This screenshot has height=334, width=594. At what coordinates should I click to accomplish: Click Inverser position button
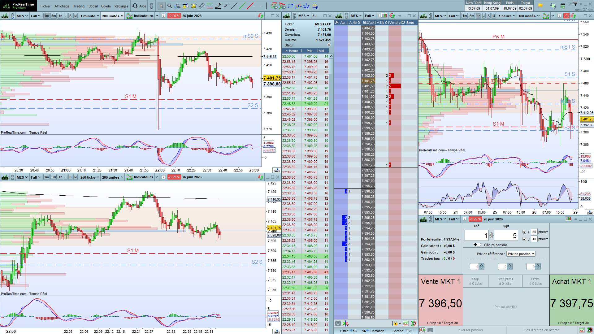coord(470,330)
